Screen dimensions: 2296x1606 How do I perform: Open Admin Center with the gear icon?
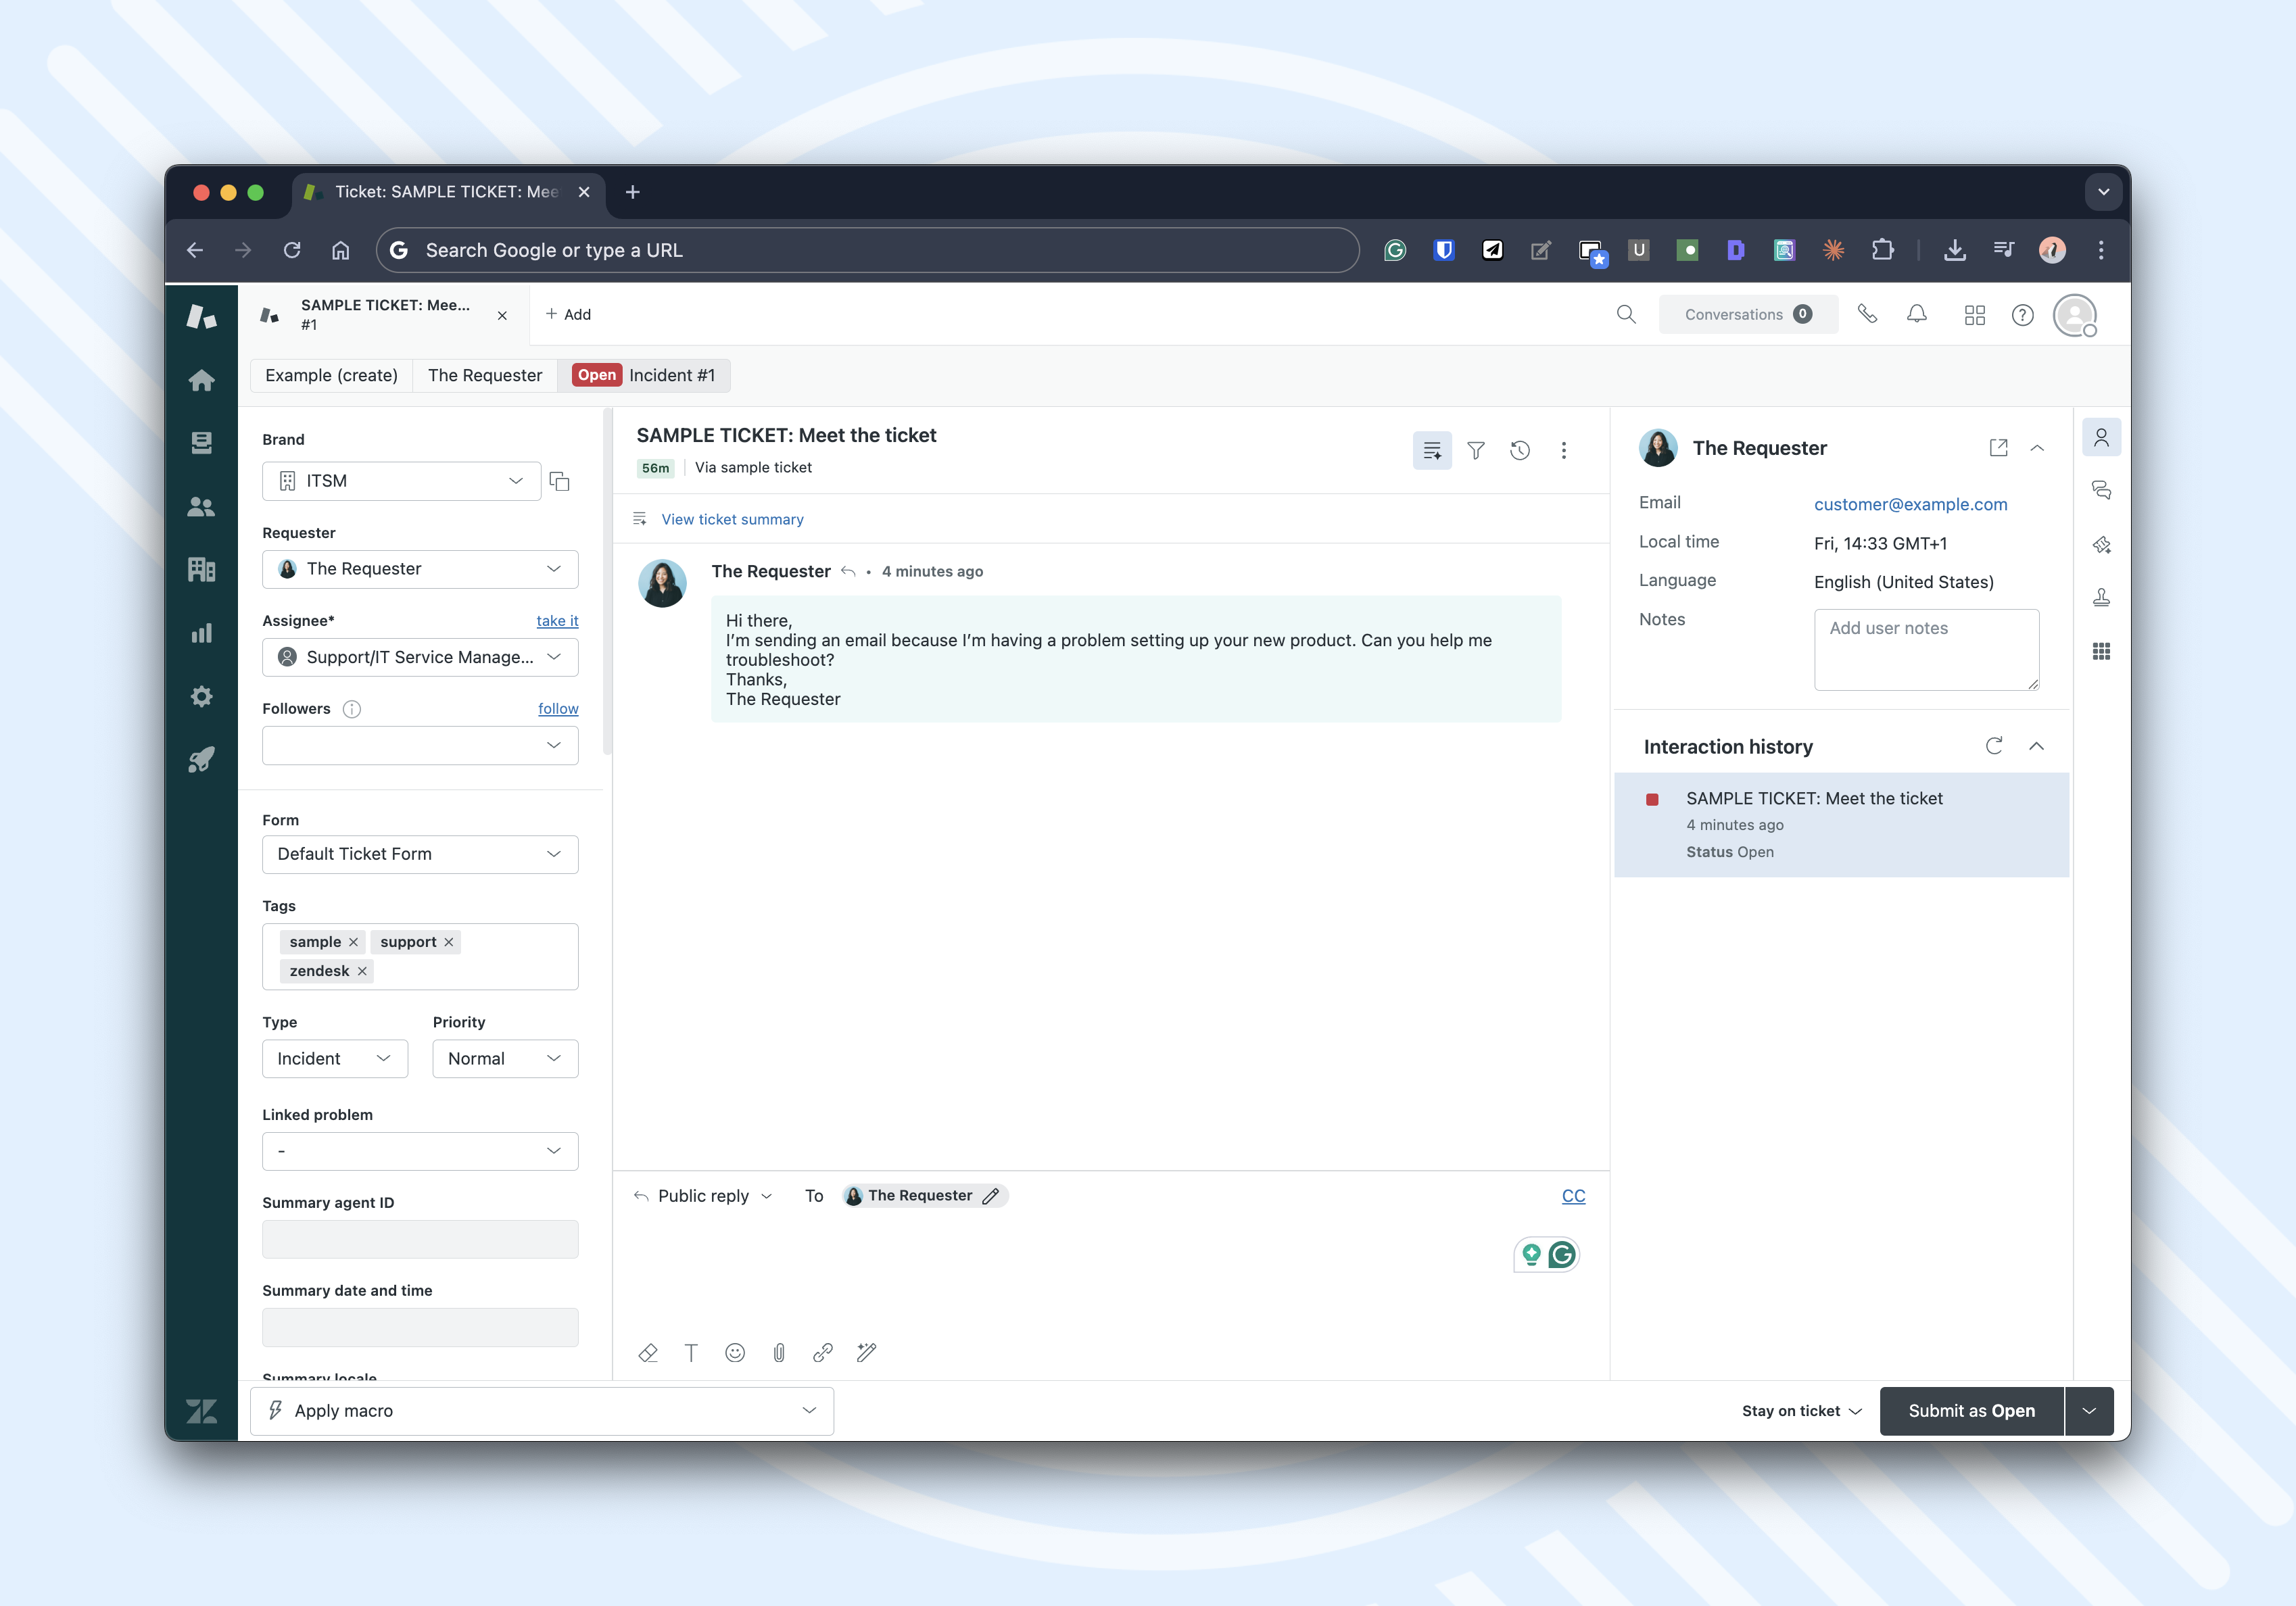click(x=202, y=696)
